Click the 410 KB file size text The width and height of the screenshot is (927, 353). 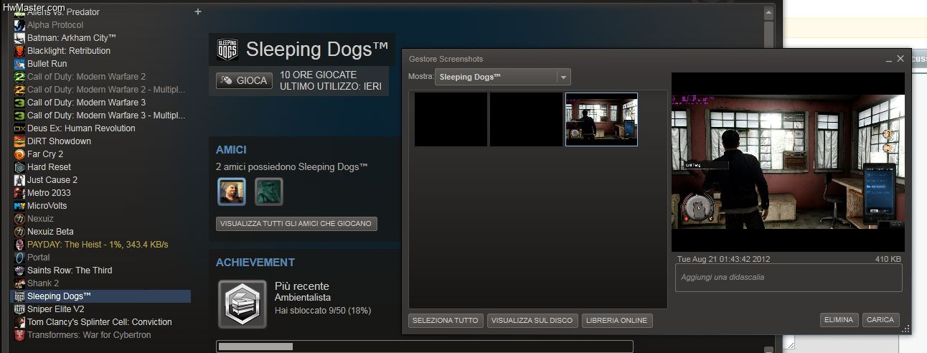(888, 259)
